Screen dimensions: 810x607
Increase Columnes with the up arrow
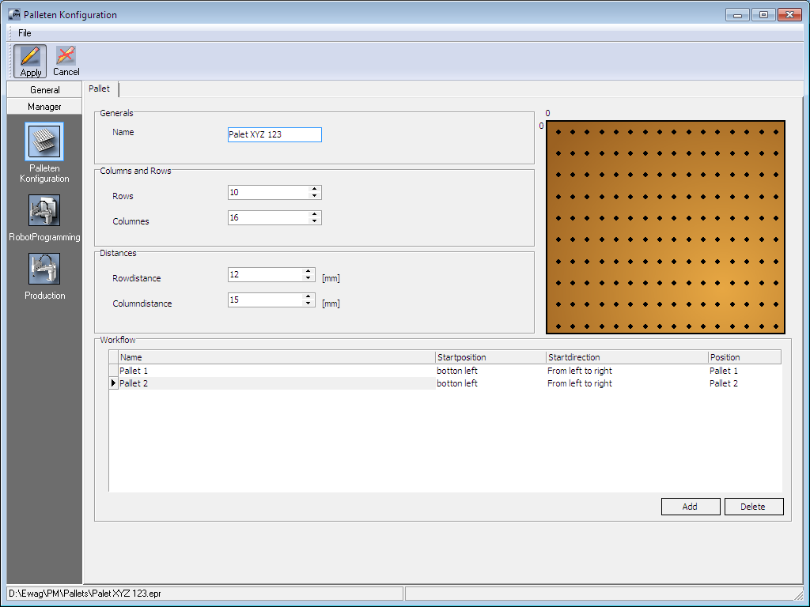click(x=315, y=214)
